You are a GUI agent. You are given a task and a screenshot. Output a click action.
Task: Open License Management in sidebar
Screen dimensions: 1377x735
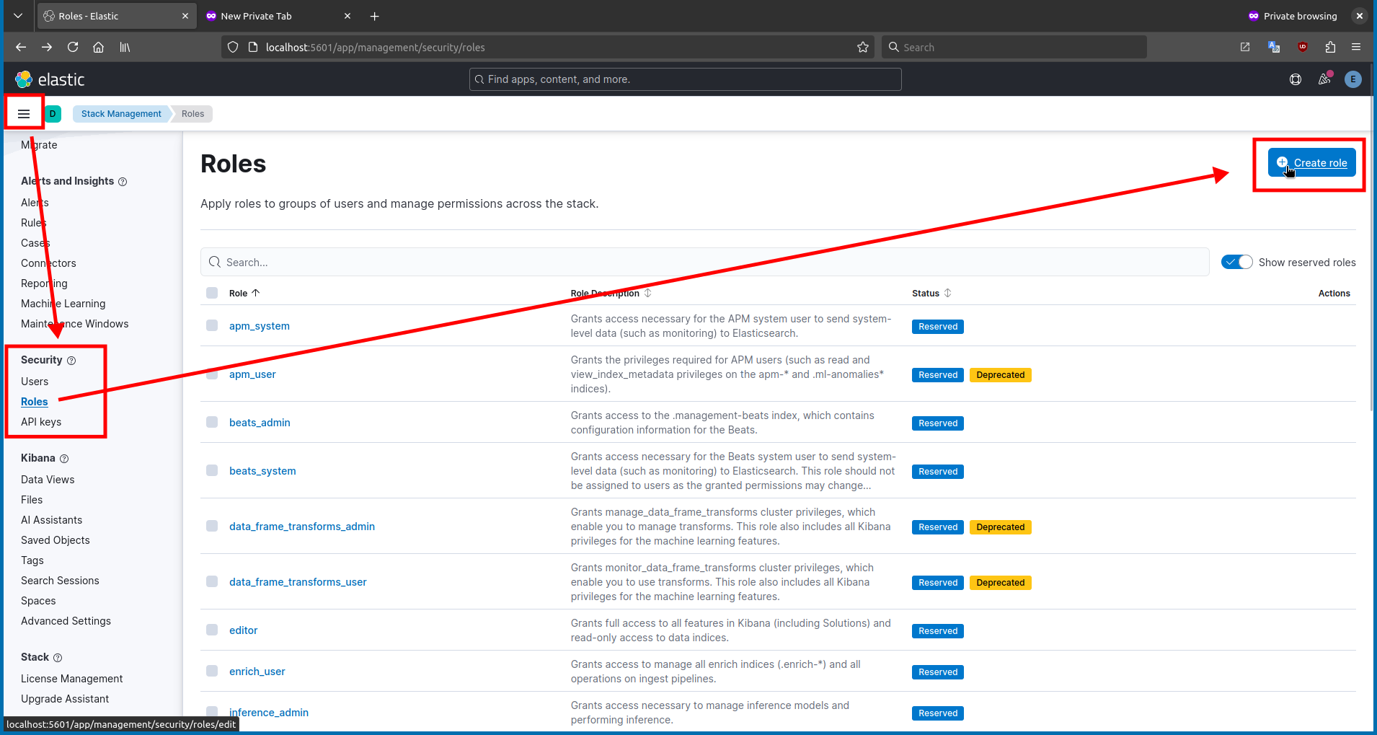click(71, 679)
